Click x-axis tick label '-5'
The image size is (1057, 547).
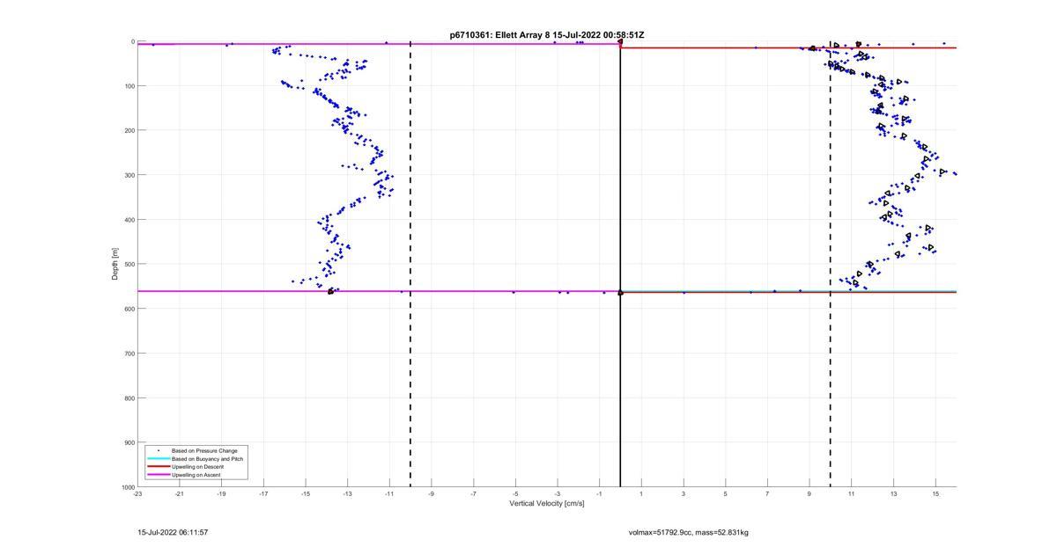coord(515,494)
